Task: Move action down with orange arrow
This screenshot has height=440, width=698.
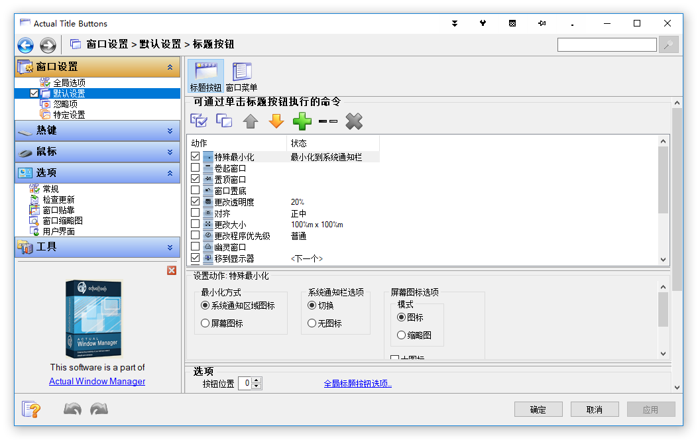Action: pos(276,121)
